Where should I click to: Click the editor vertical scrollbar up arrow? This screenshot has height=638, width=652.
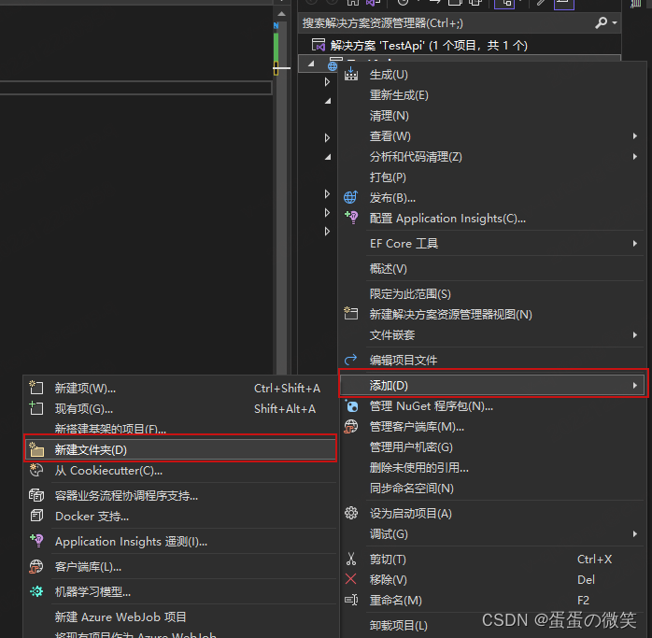pyautogui.click(x=281, y=14)
